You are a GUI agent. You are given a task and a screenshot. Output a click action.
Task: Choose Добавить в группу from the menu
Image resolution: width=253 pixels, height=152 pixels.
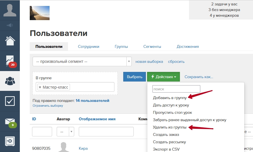(169, 98)
